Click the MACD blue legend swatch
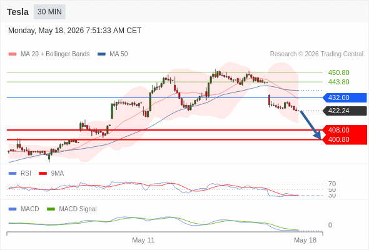This screenshot has height=250, width=369. (13, 209)
